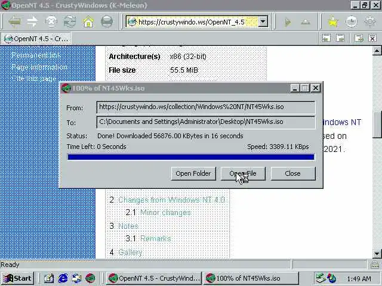Image resolution: width=382 pixels, height=286 pixels.
Task: Click the blue download progress bar
Action: pos(191,157)
